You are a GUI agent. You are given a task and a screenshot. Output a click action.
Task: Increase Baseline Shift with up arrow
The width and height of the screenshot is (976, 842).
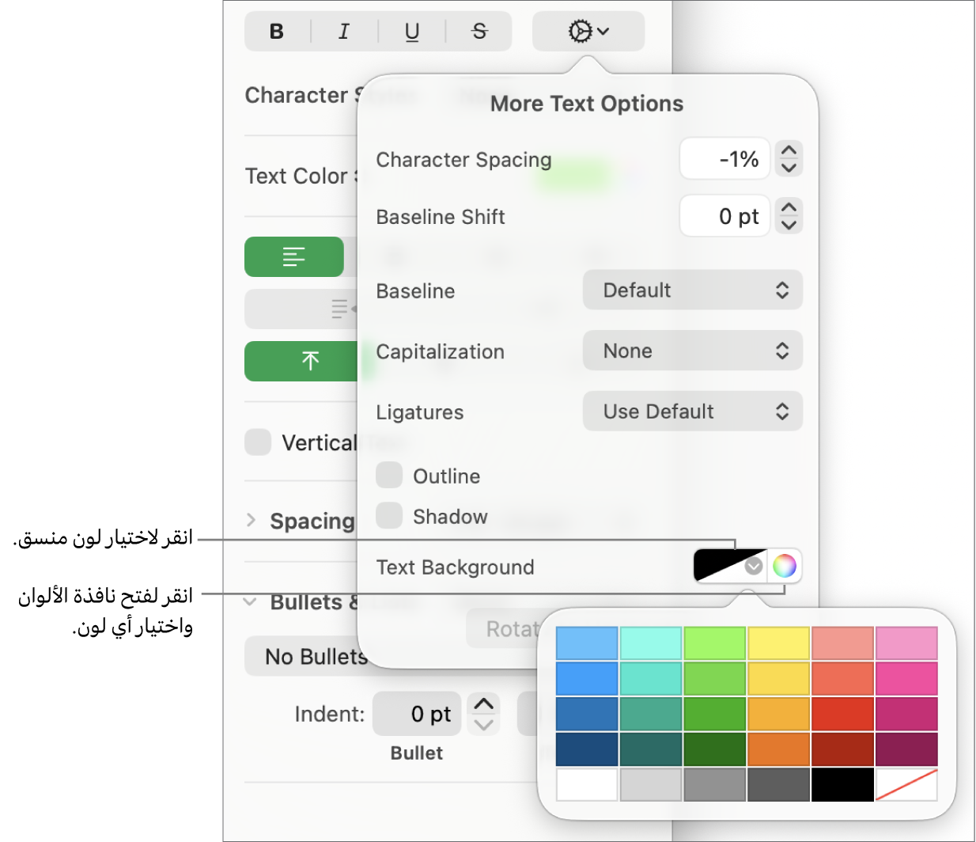click(x=789, y=207)
